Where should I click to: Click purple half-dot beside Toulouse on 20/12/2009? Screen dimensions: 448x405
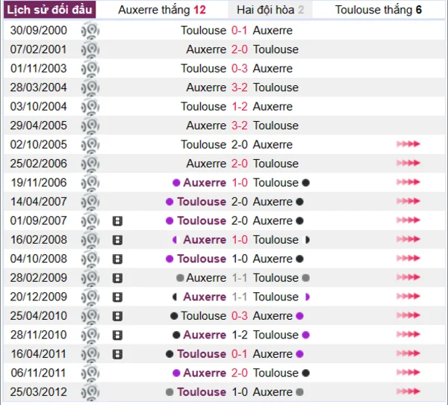(x=308, y=297)
